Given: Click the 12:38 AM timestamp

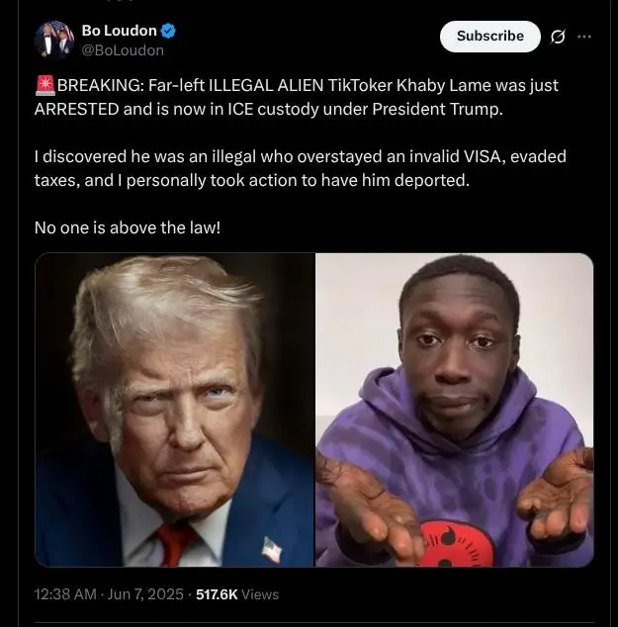Looking at the screenshot, I should pyautogui.click(x=65, y=594).
